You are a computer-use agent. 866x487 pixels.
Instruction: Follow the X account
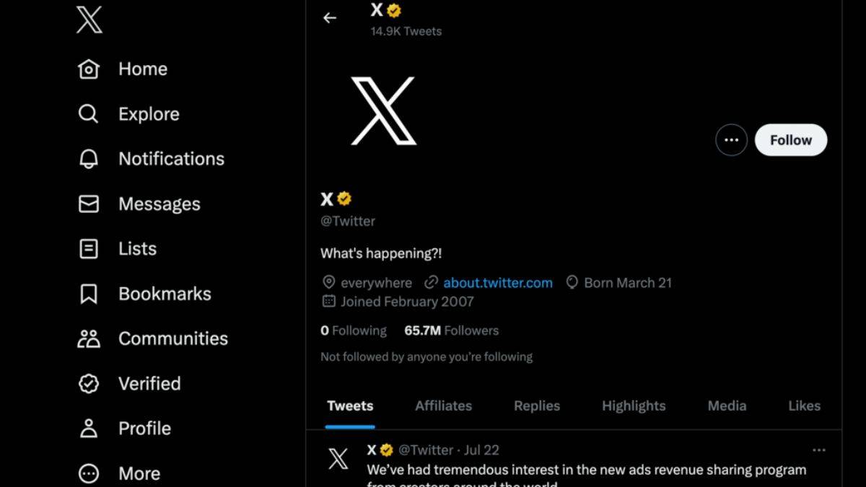pos(790,140)
